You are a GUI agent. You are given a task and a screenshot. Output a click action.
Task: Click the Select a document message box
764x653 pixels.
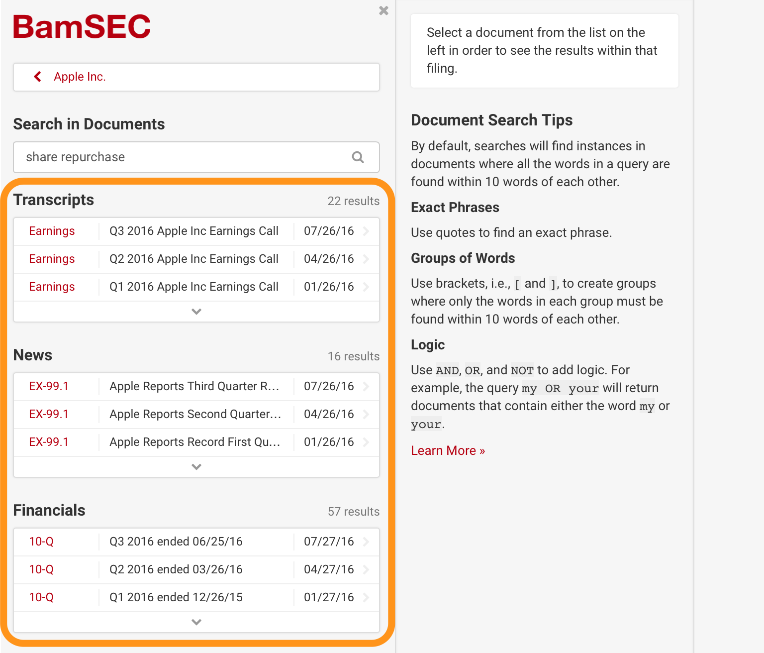coord(545,51)
